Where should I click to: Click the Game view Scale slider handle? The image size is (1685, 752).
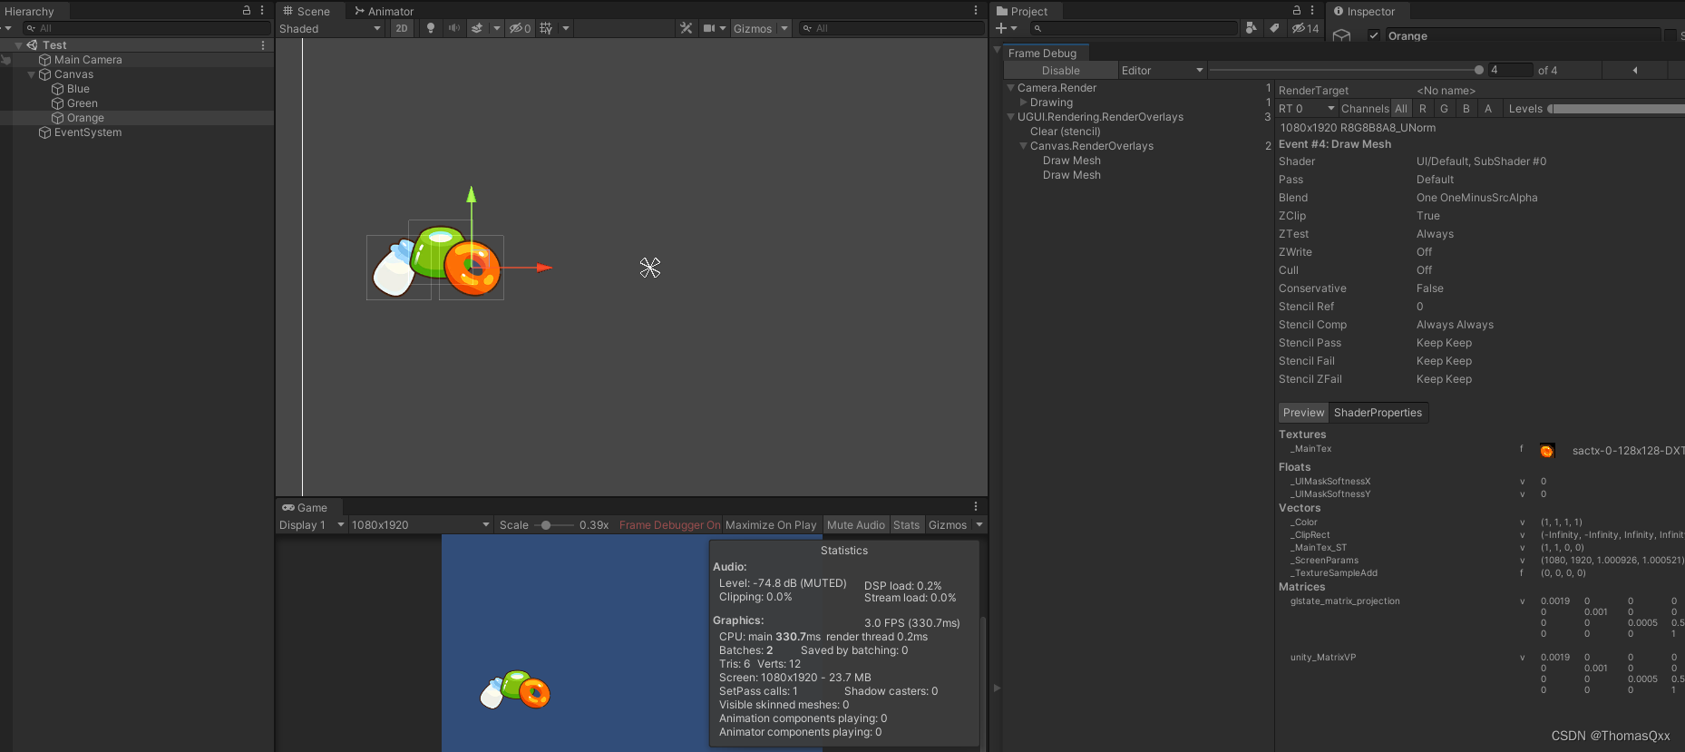pos(546,524)
